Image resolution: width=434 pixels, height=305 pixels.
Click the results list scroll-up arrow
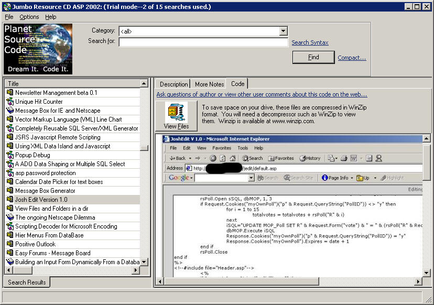[x=144, y=83]
